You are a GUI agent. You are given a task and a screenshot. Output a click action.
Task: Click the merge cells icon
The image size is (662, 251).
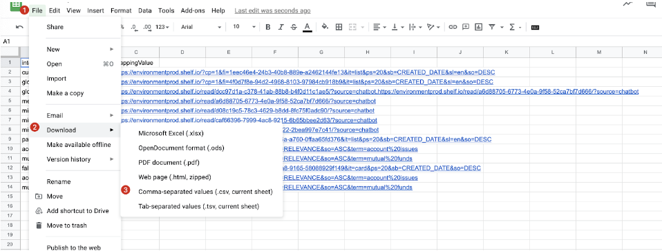[353, 27]
